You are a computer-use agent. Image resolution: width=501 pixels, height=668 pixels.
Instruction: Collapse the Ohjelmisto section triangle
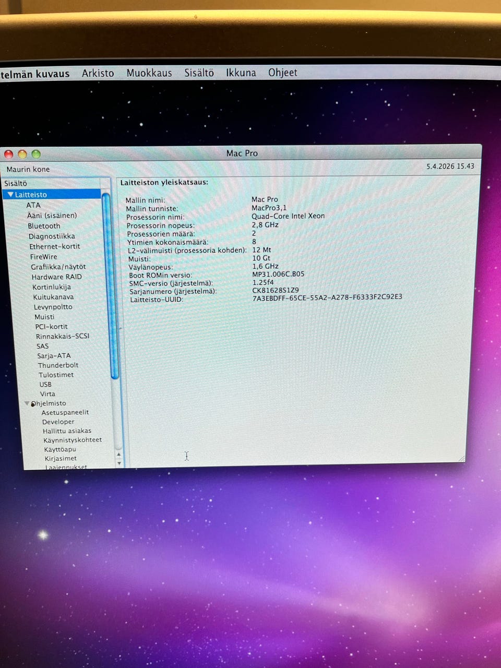pyautogui.click(x=27, y=403)
